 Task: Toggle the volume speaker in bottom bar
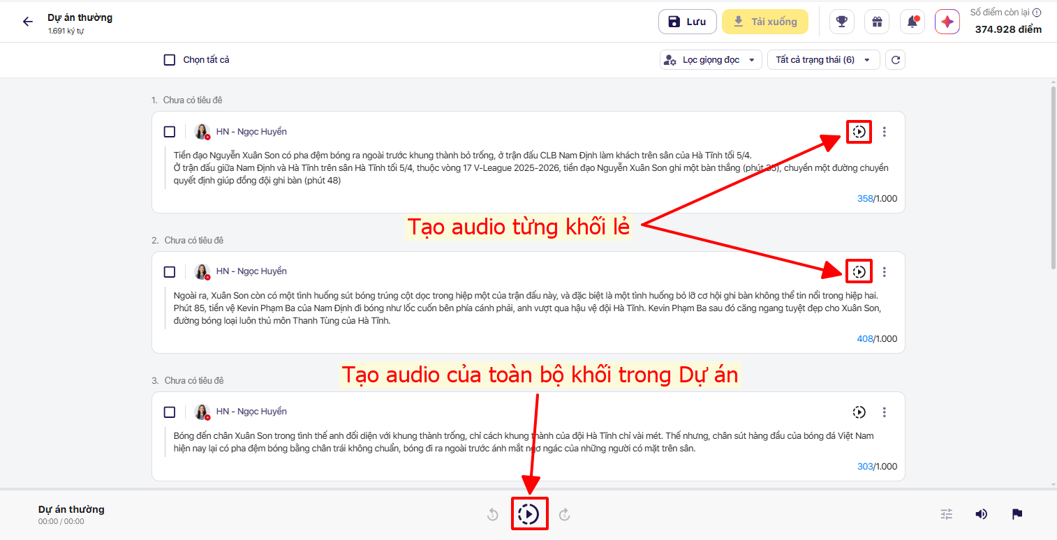[981, 514]
